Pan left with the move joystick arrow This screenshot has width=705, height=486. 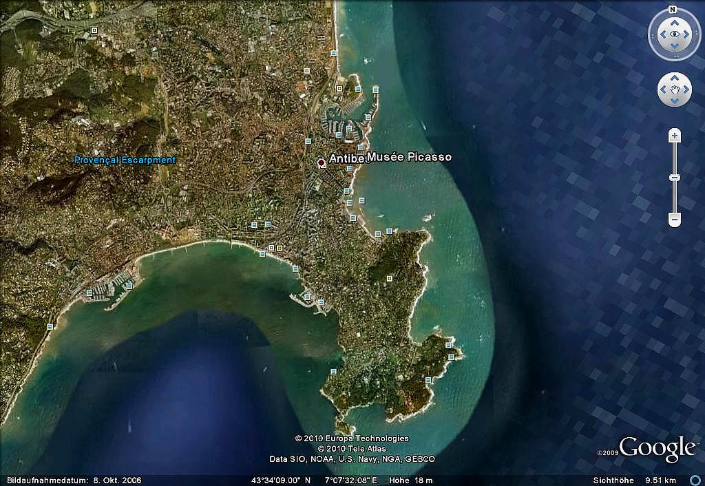tap(662, 89)
